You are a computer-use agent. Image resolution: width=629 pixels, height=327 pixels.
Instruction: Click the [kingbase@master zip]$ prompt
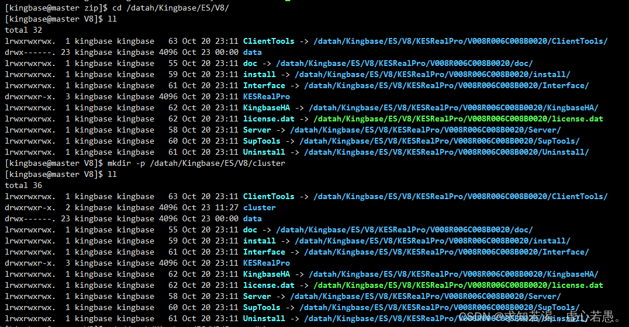(x=56, y=8)
